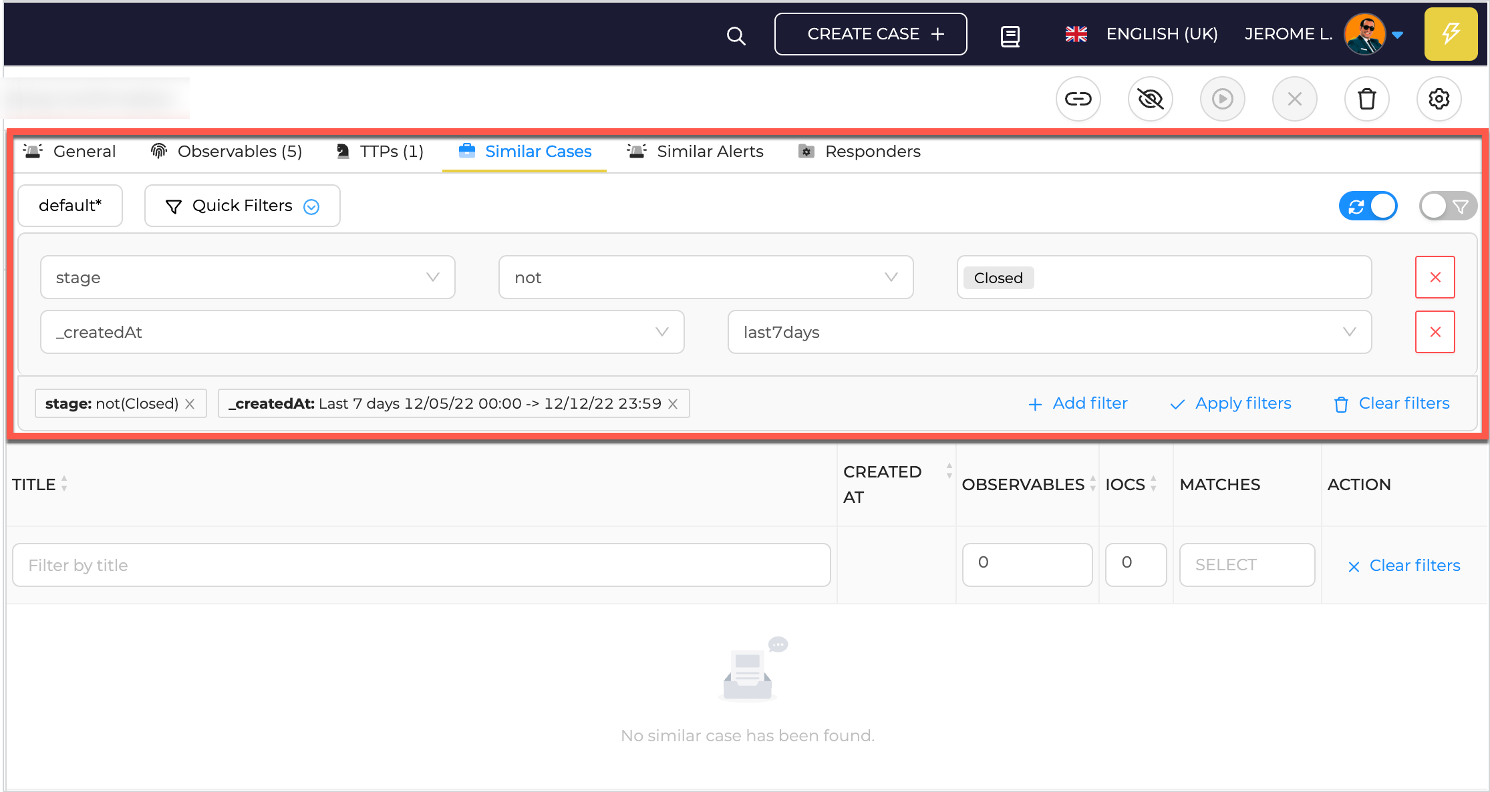This screenshot has width=1490, height=792.
Task: Click the Closed value tag field
Action: (x=1164, y=277)
